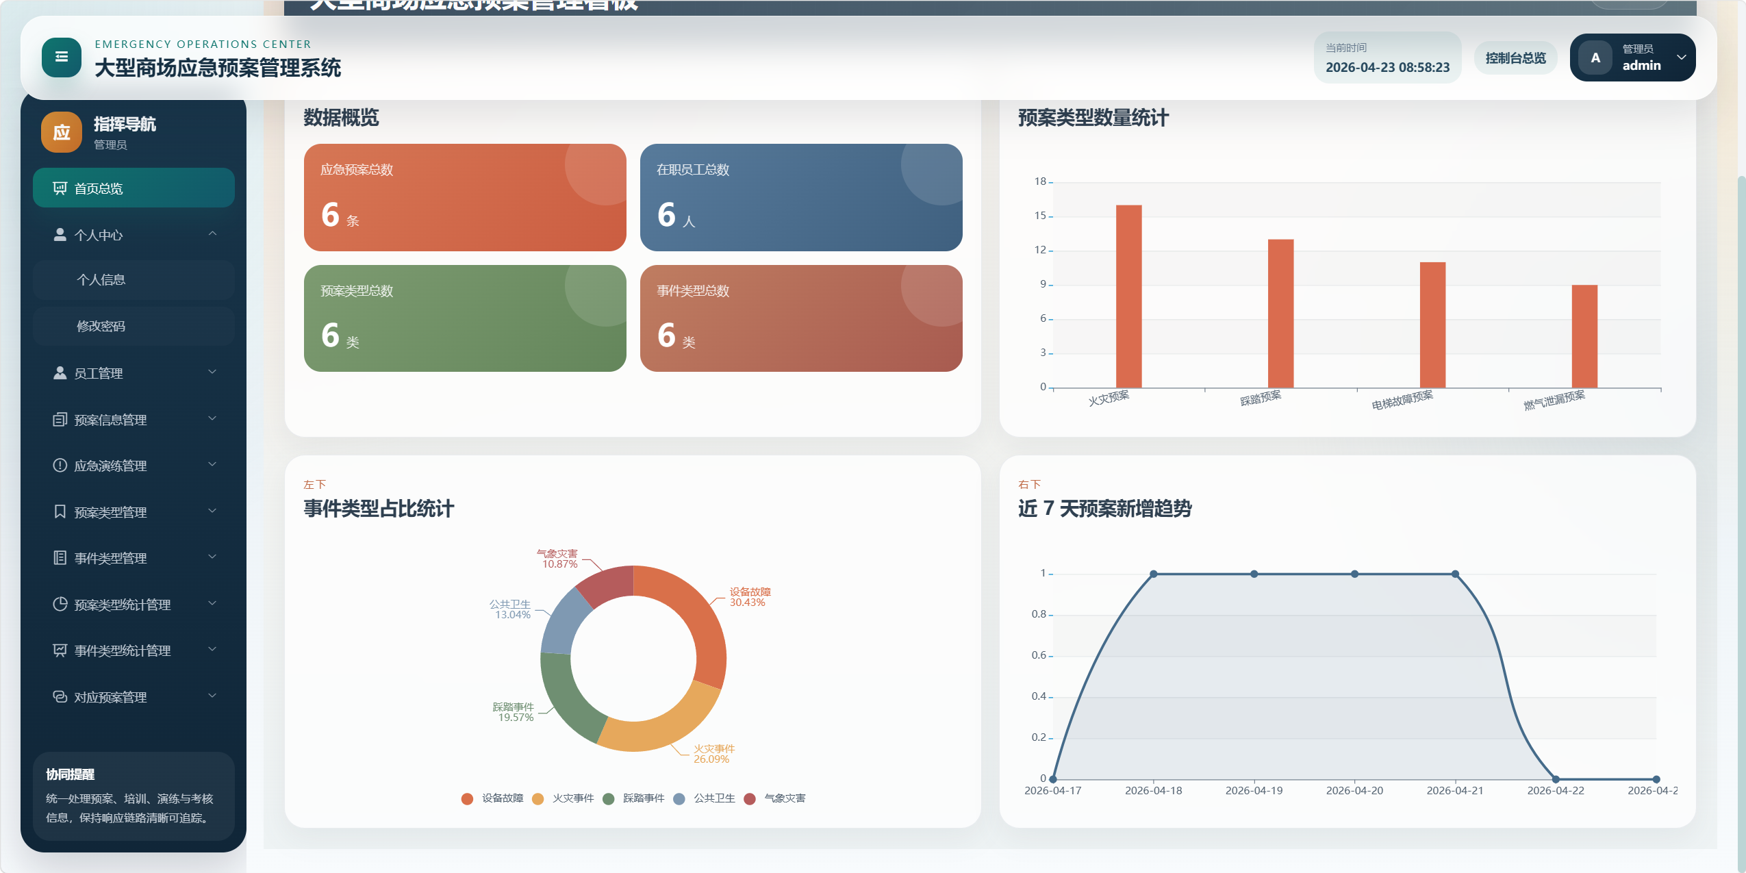Expand the 员工管理 menu chevron
The image size is (1746, 873).
[212, 372]
